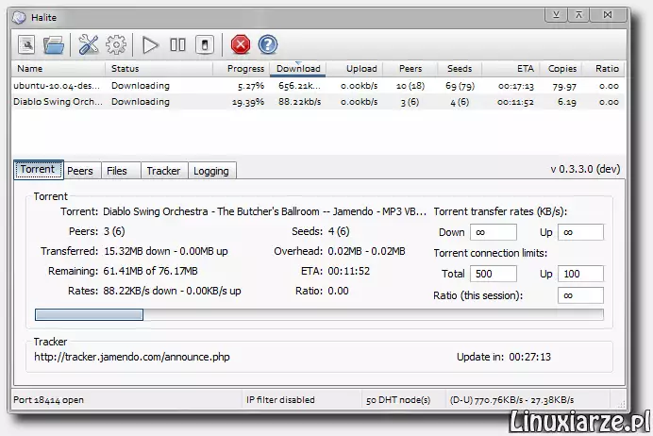The width and height of the screenshot is (653, 436).
Task: Click the 69 (79) seeds cell
Action: coord(460,86)
